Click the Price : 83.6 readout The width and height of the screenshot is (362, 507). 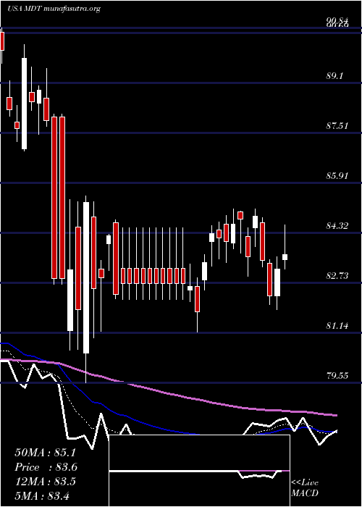click(x=46, y=467)
